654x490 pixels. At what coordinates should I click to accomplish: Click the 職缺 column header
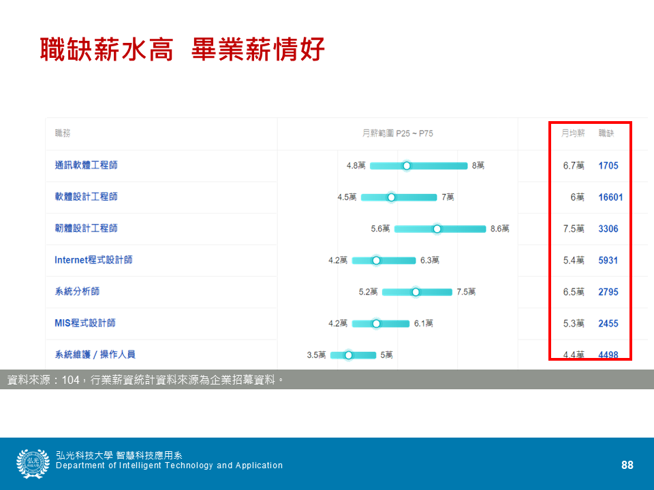click(x=606, y=133)
